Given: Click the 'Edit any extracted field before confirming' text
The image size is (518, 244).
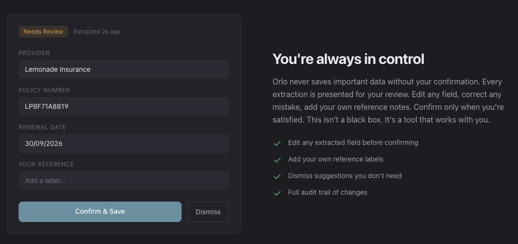Looking at the screenshot, I should pos(353,142).
